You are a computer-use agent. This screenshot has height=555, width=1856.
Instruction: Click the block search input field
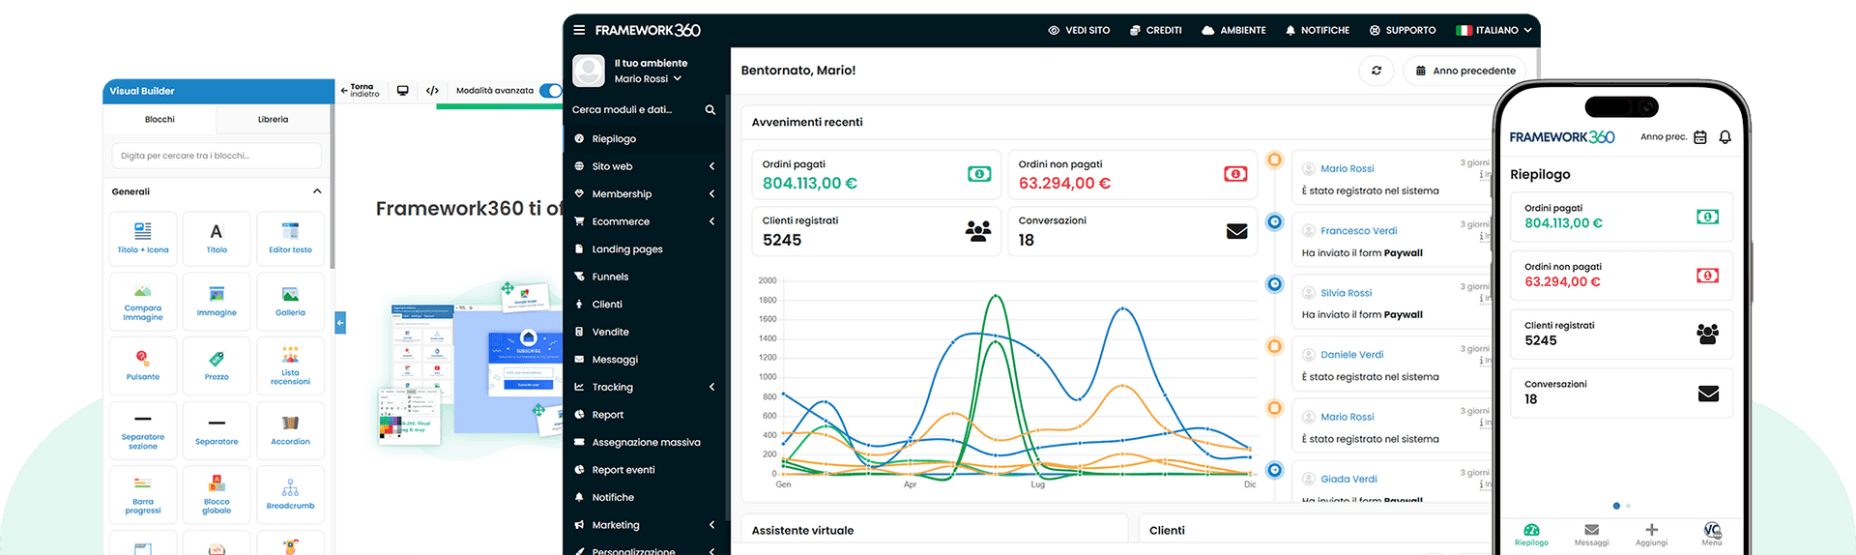[217, 156]
